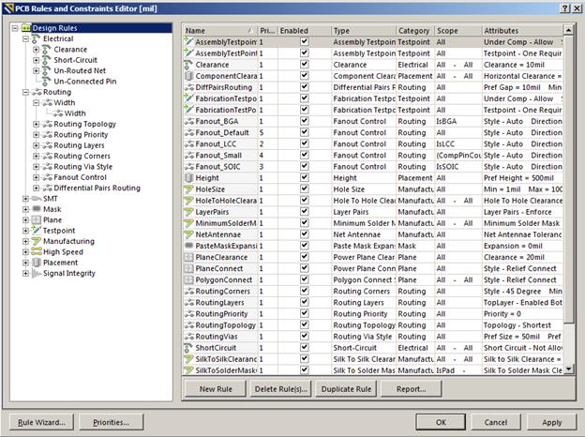Click the rules list scroll down arrow
This screenshot has height=437, width=585.
568,369
